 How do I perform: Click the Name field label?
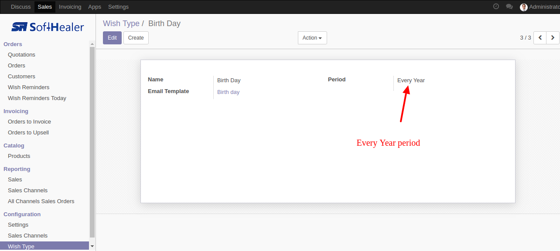pyautogui.click(x=156, y=80)
